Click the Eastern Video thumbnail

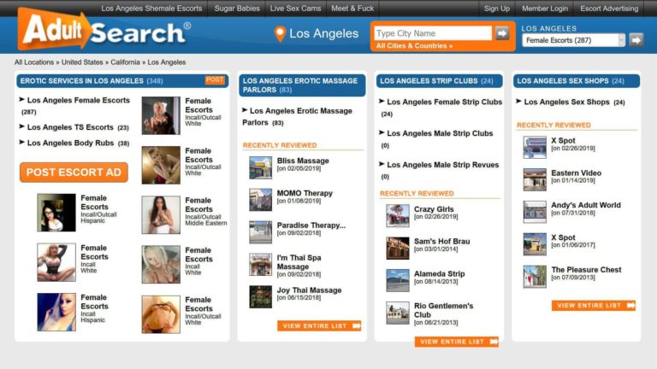535,179
